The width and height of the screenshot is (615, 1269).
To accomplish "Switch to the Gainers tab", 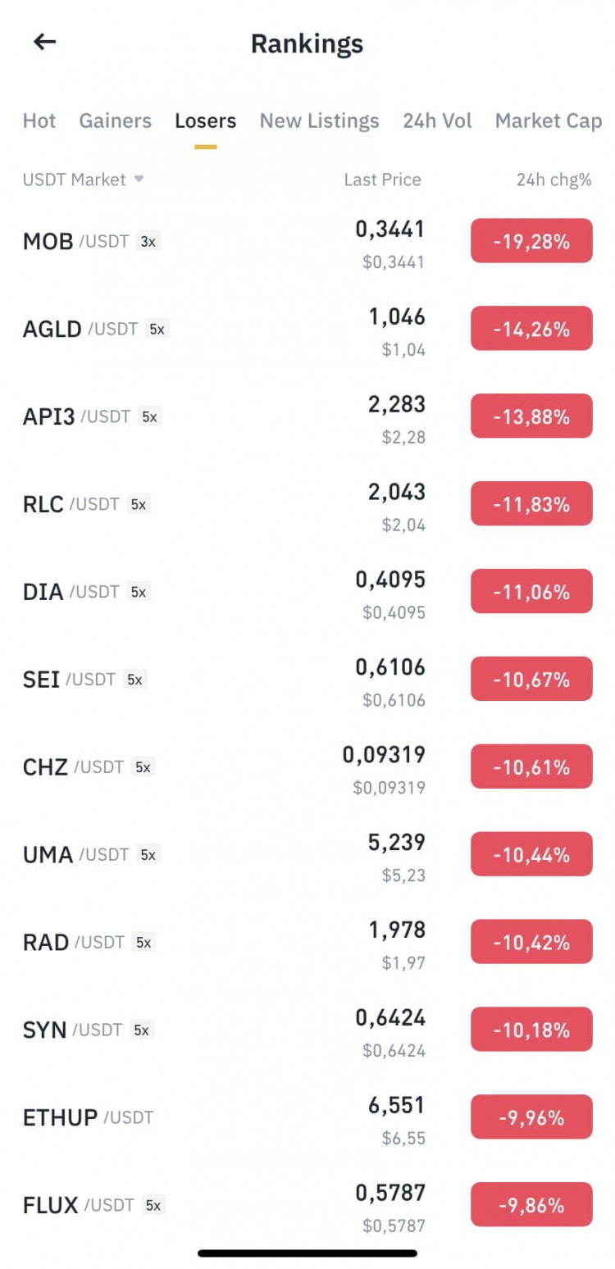I will pyautogui.click(x=116, y=121).
